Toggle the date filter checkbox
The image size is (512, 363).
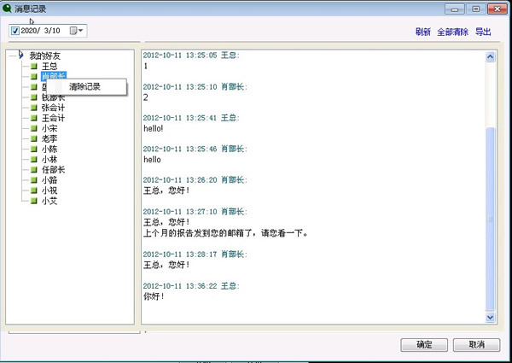pos(15,31)
